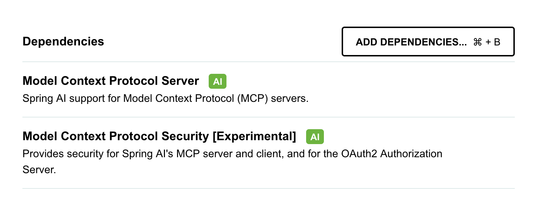Click the "B" key hint in the shortcut

click(497, 42)
